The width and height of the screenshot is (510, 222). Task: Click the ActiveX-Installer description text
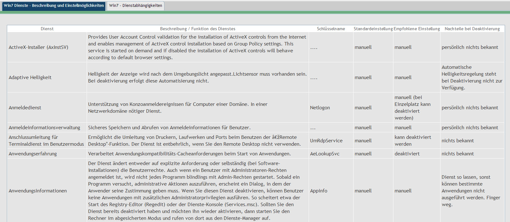(197, 47)
